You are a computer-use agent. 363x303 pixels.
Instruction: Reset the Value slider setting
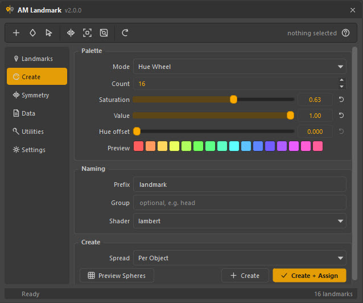coord(341,116)
